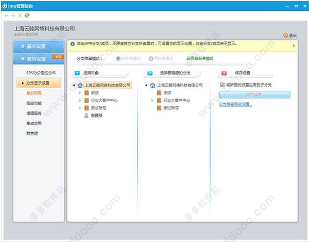Click 测试账号 department icon in left tree
The height and width of the screenshot is (242, 309).
tap(87, 108)
